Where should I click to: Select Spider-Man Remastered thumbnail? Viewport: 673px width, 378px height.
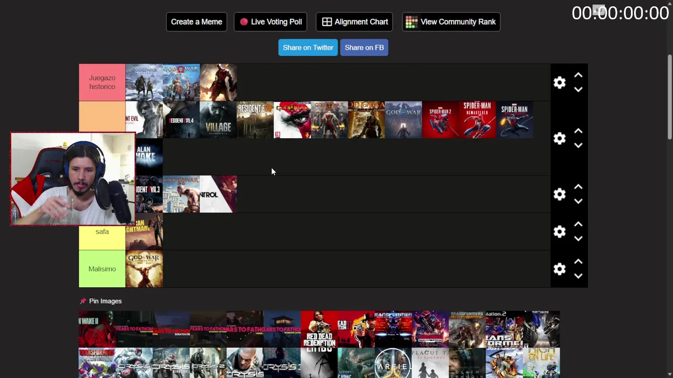click(477, 120)
